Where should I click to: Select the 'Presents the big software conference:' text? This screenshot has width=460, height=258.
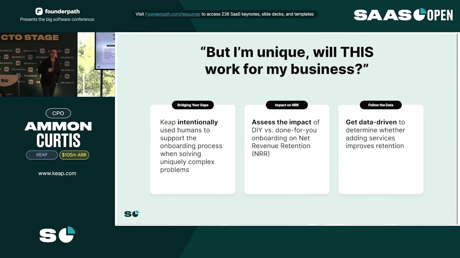[x=57, y=19]
